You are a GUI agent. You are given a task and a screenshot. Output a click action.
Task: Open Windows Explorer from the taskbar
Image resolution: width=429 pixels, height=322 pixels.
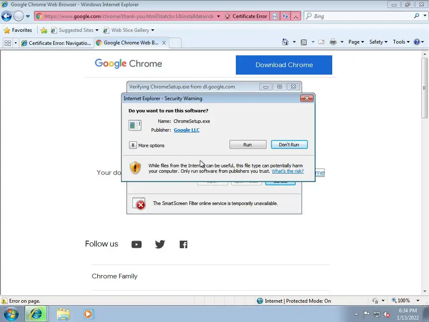click(x=63, y=314)
